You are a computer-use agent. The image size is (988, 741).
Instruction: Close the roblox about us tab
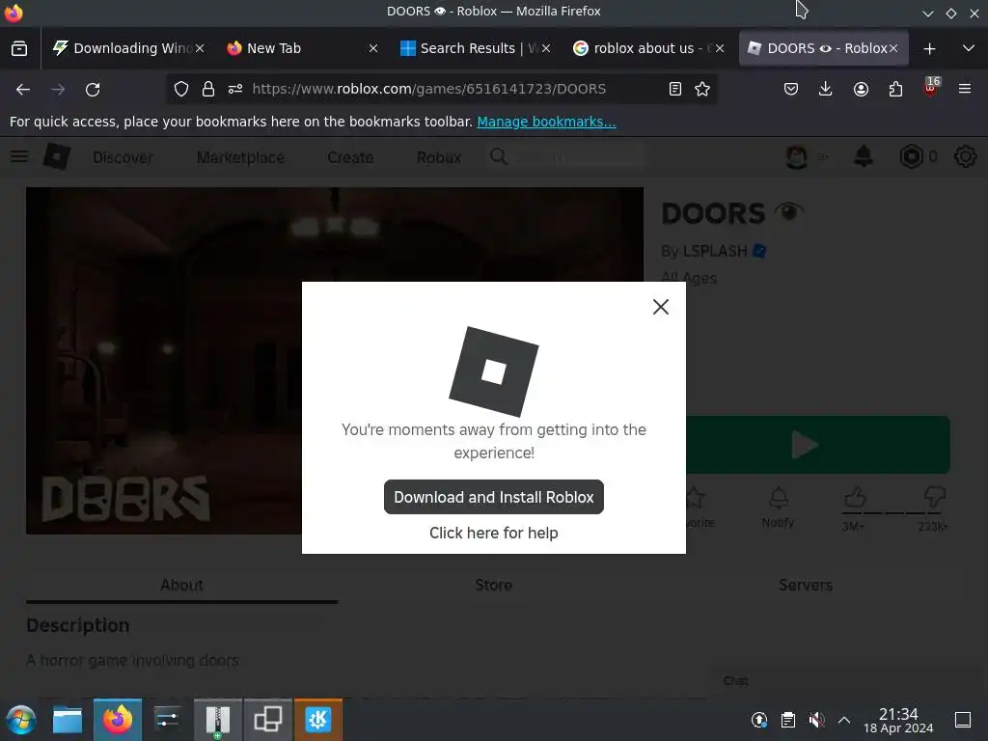coord(720,48)
